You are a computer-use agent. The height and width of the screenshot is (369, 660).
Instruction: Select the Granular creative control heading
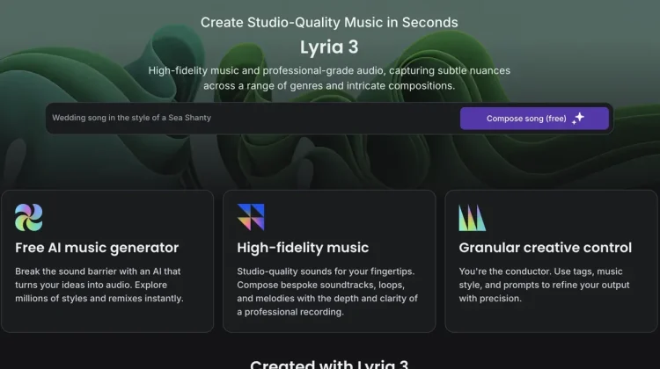tap(545, 248)
